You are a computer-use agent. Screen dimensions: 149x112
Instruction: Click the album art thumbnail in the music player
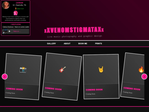click(x=5, y=31)
